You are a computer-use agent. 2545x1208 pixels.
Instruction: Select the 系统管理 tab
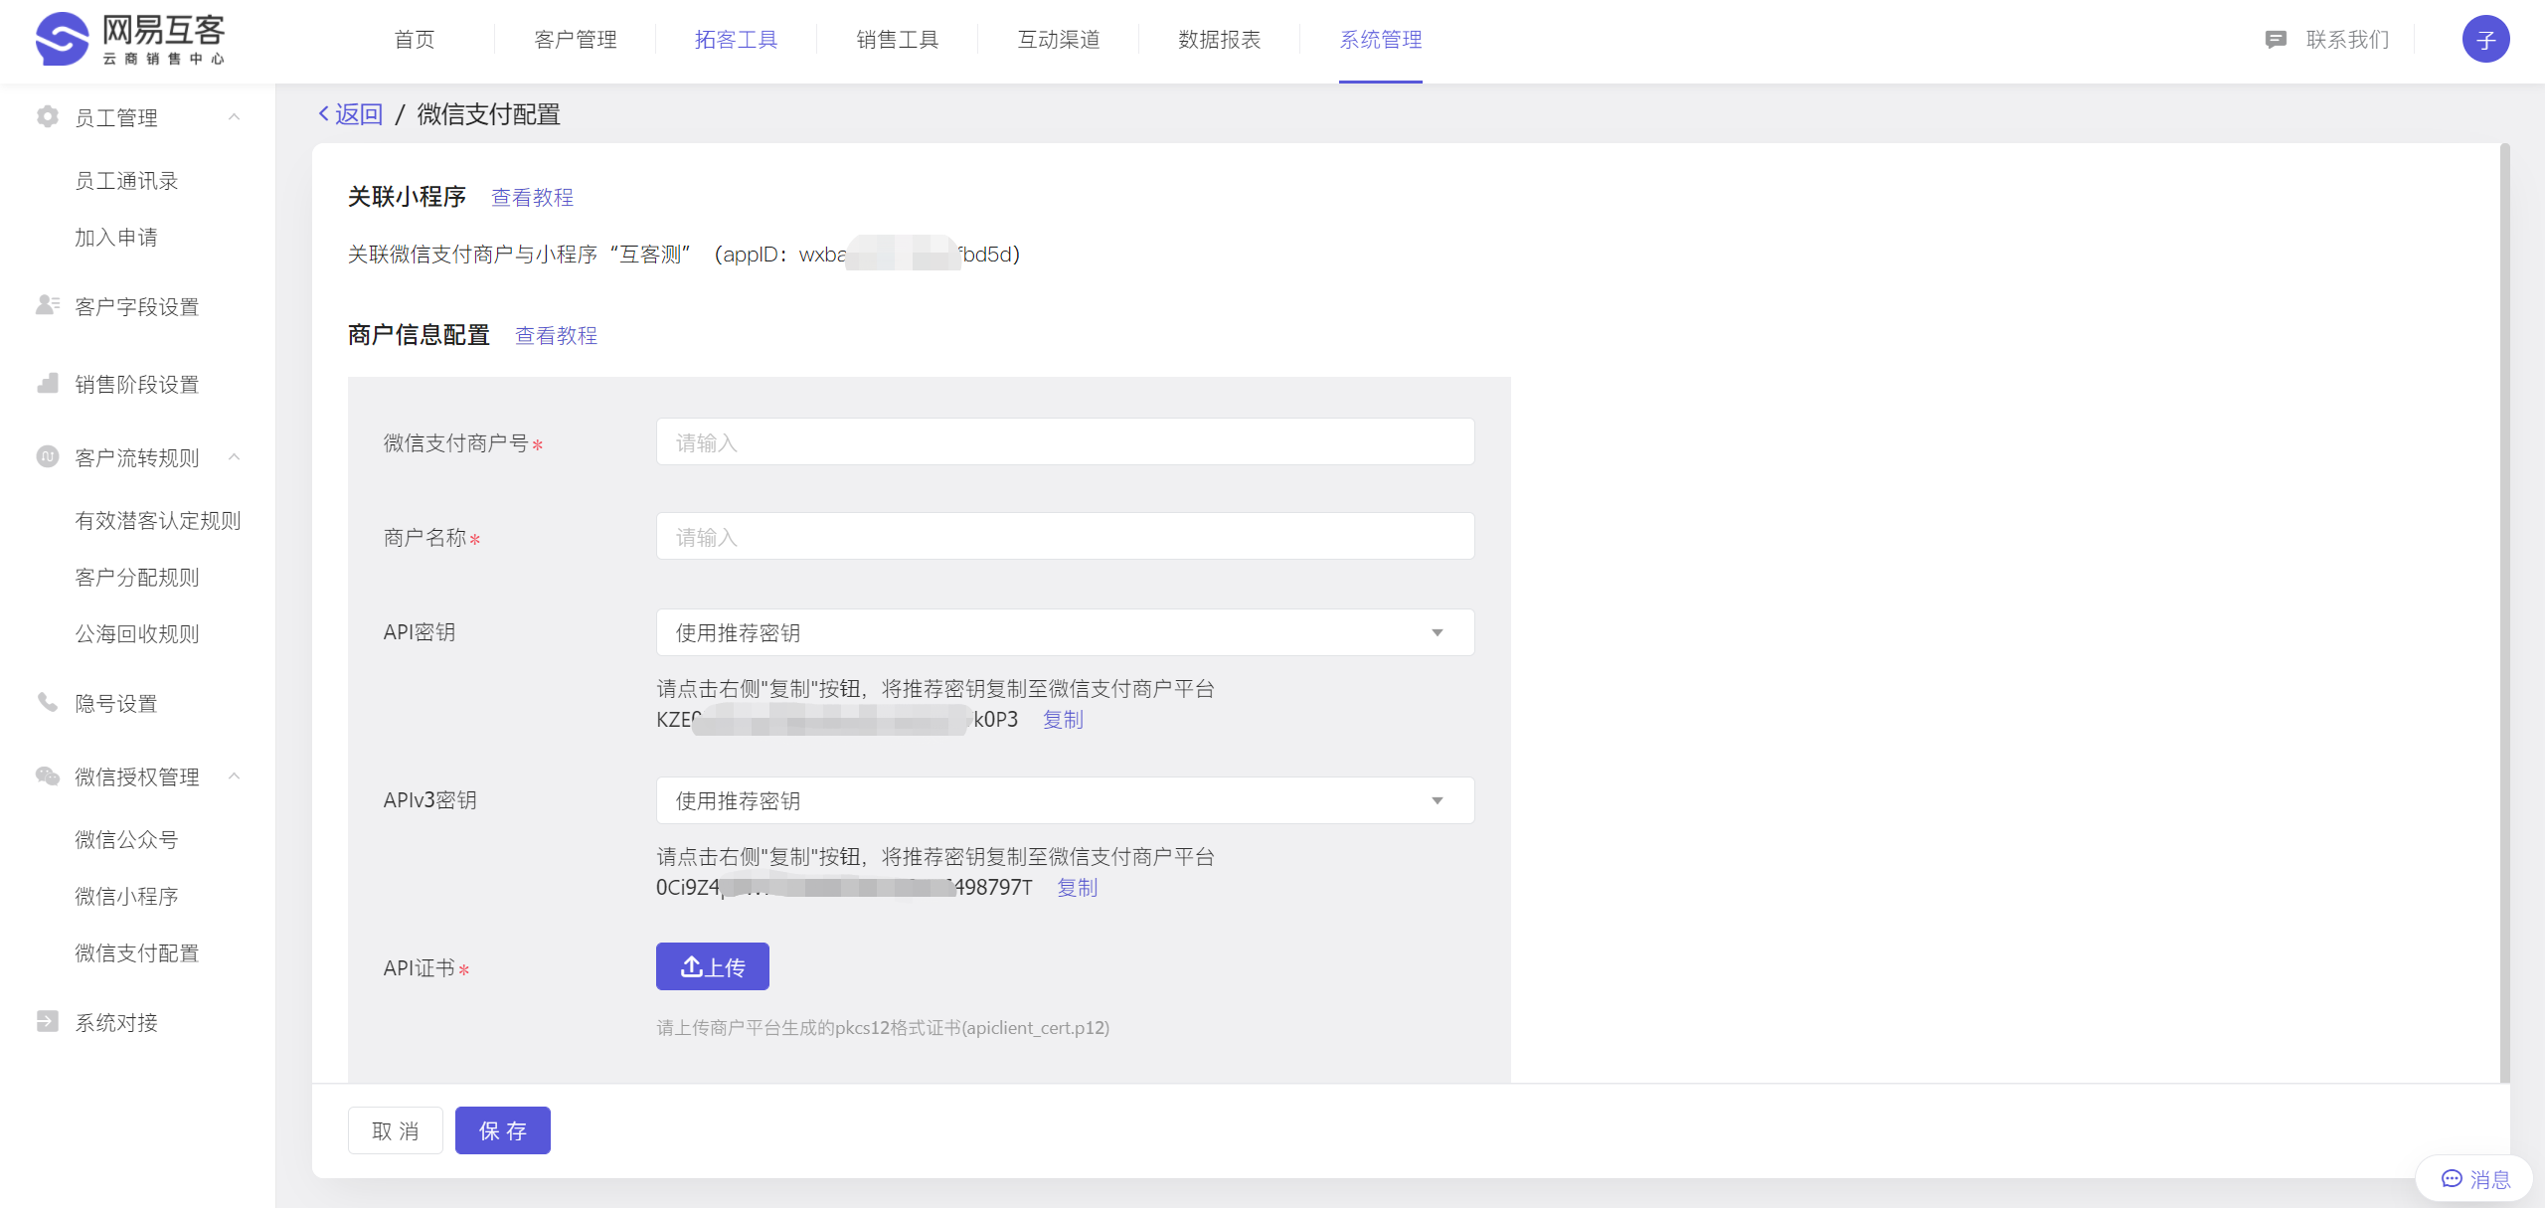[1381, 40]
